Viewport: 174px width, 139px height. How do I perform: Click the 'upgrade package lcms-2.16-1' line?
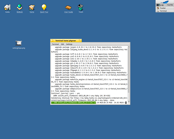(x=87, y=59)
